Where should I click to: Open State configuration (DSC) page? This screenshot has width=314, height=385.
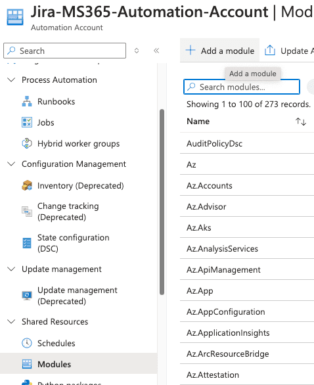[73, 243]
